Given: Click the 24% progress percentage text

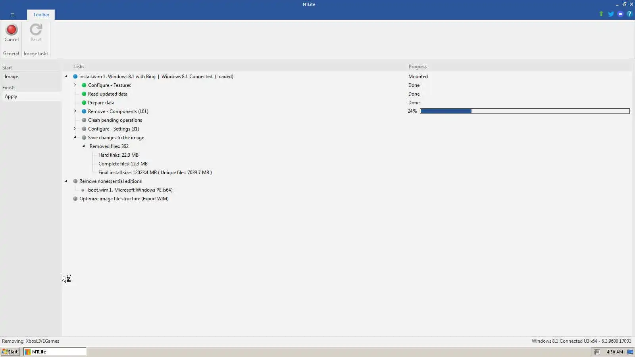Looking at the screenshot, I should (412, 111).
